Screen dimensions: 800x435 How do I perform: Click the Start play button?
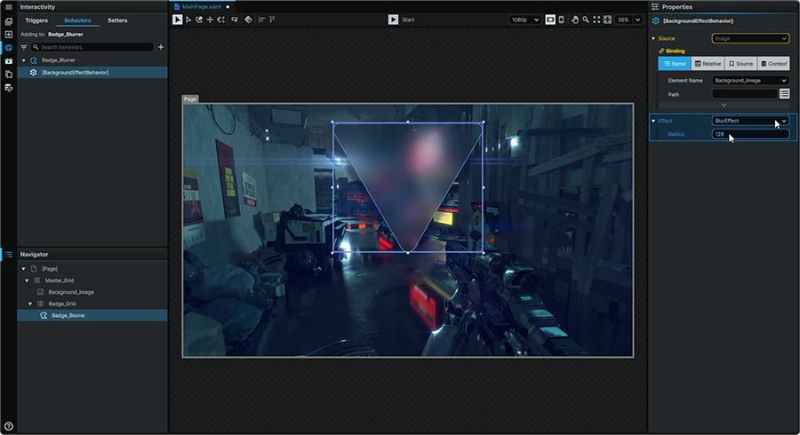click(393, 20)
